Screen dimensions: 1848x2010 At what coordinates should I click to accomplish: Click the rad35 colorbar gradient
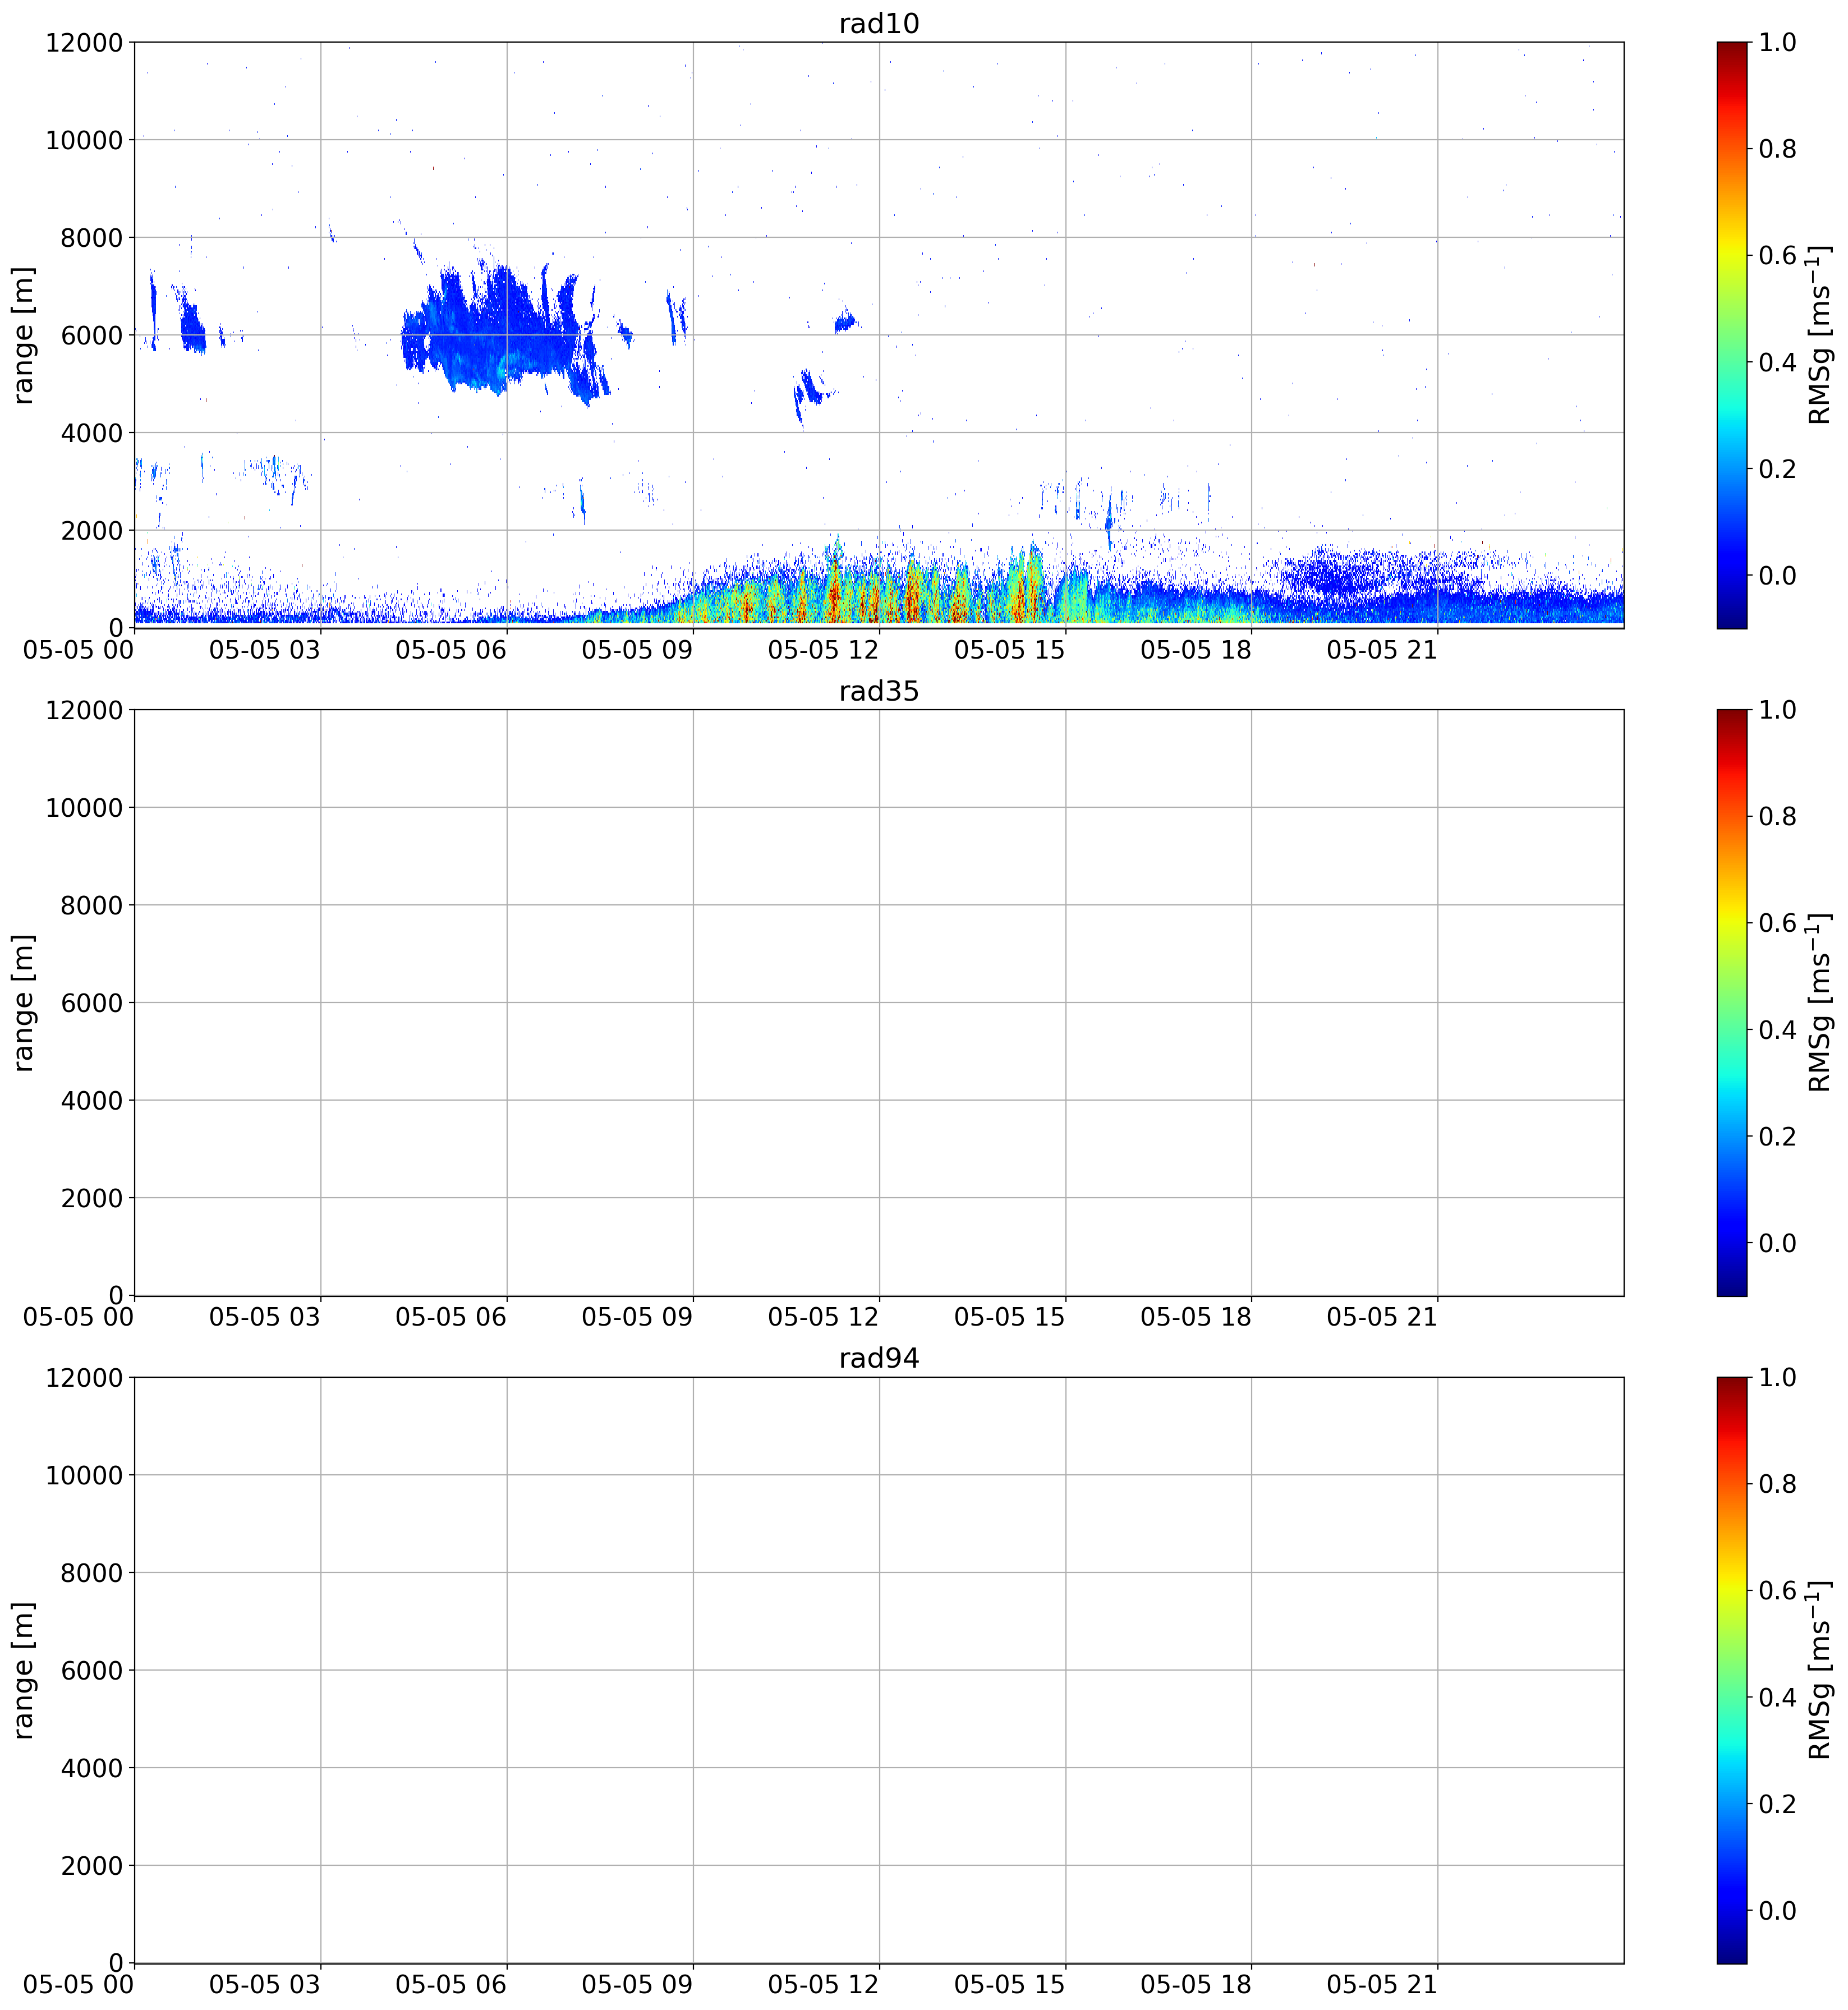(1732, 1003)
